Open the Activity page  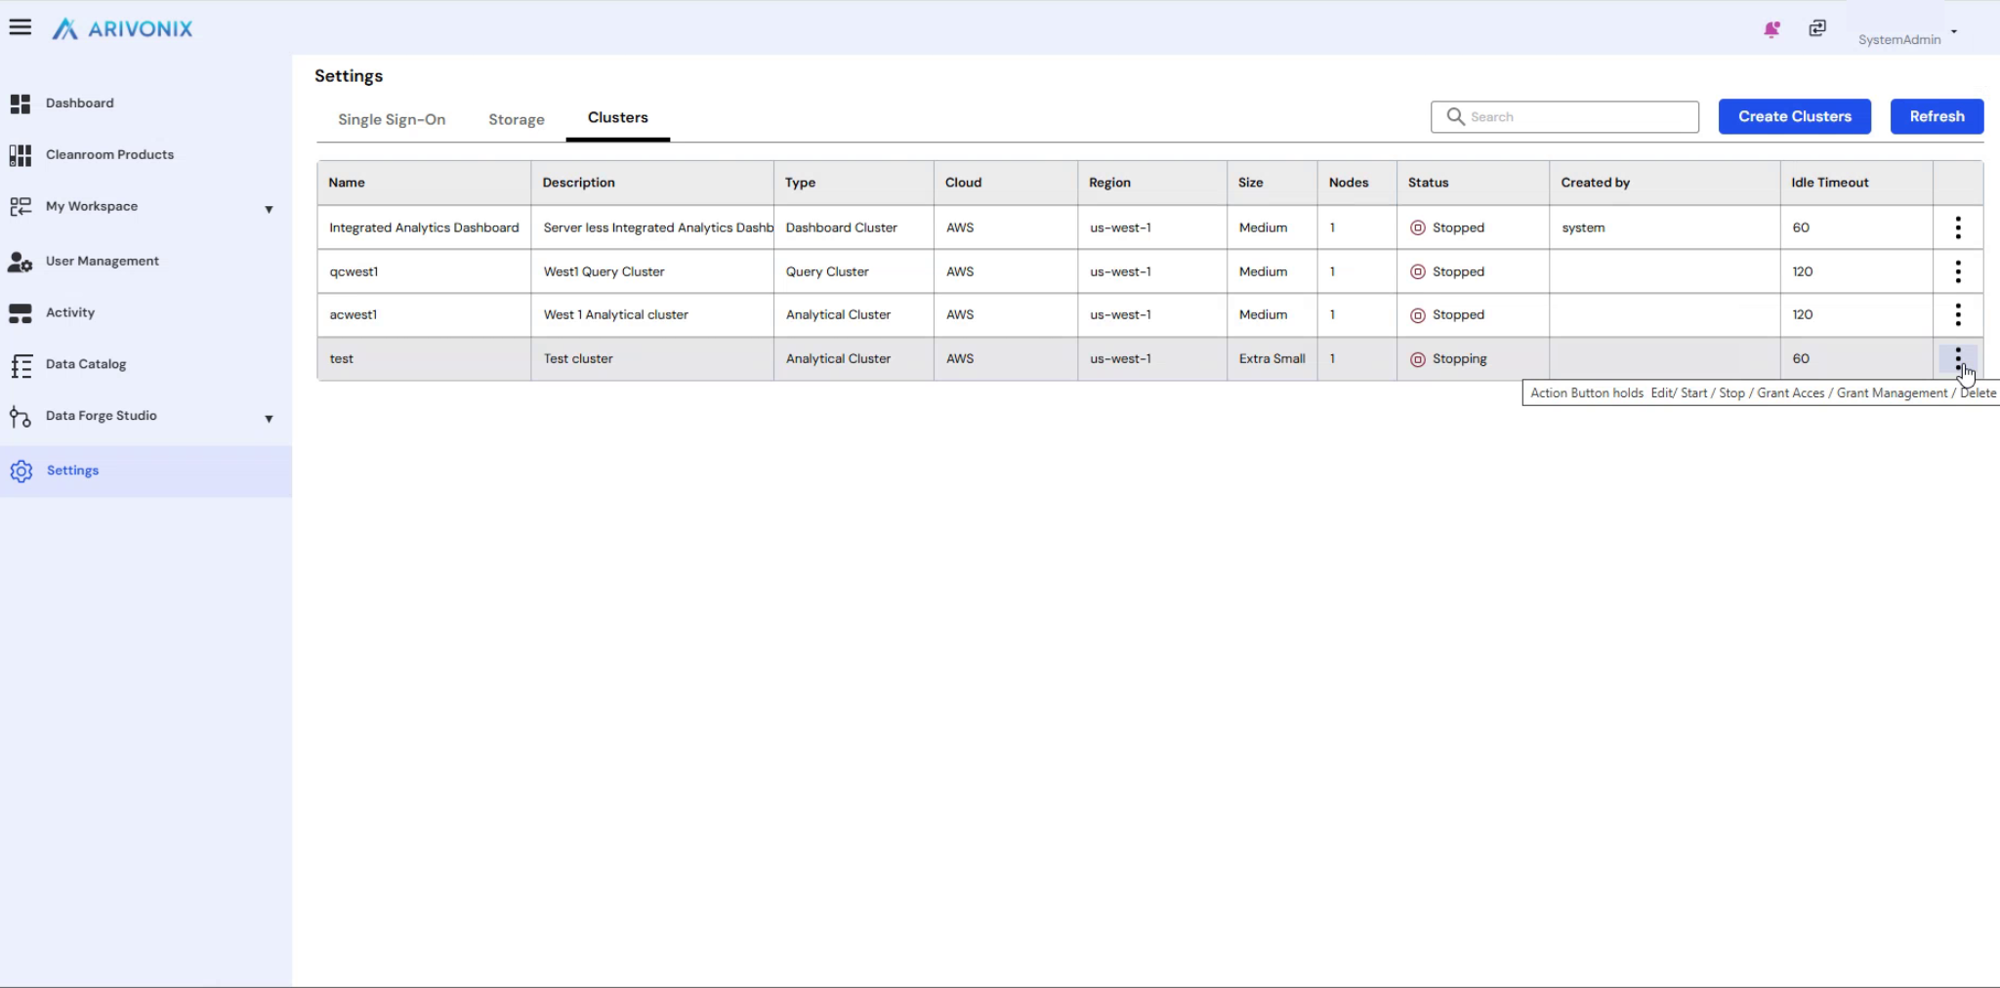pyautogui.click(x=70, y=313)
